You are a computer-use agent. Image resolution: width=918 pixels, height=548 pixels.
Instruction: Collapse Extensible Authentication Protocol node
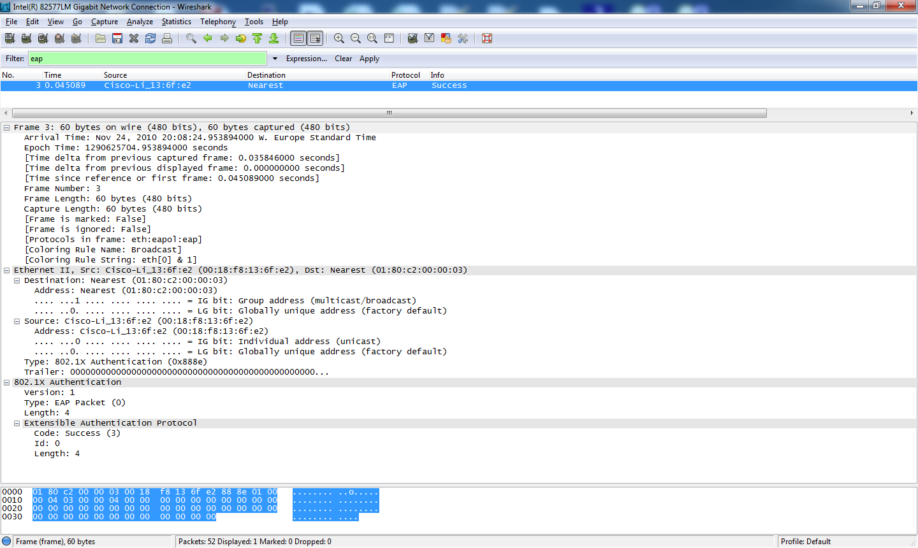coord(17,423)
